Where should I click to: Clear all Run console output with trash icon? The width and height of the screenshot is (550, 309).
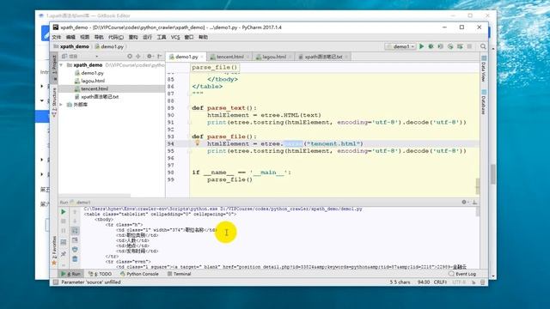pos(75,259)
